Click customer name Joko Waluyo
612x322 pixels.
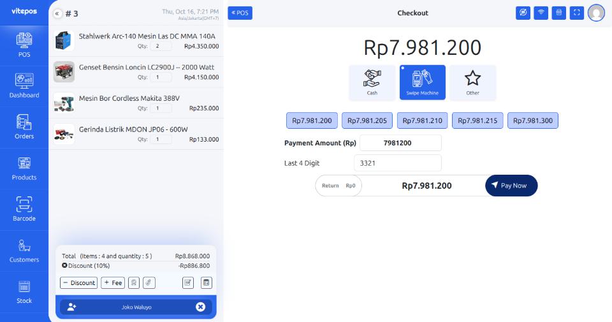(x=136, y=307)
